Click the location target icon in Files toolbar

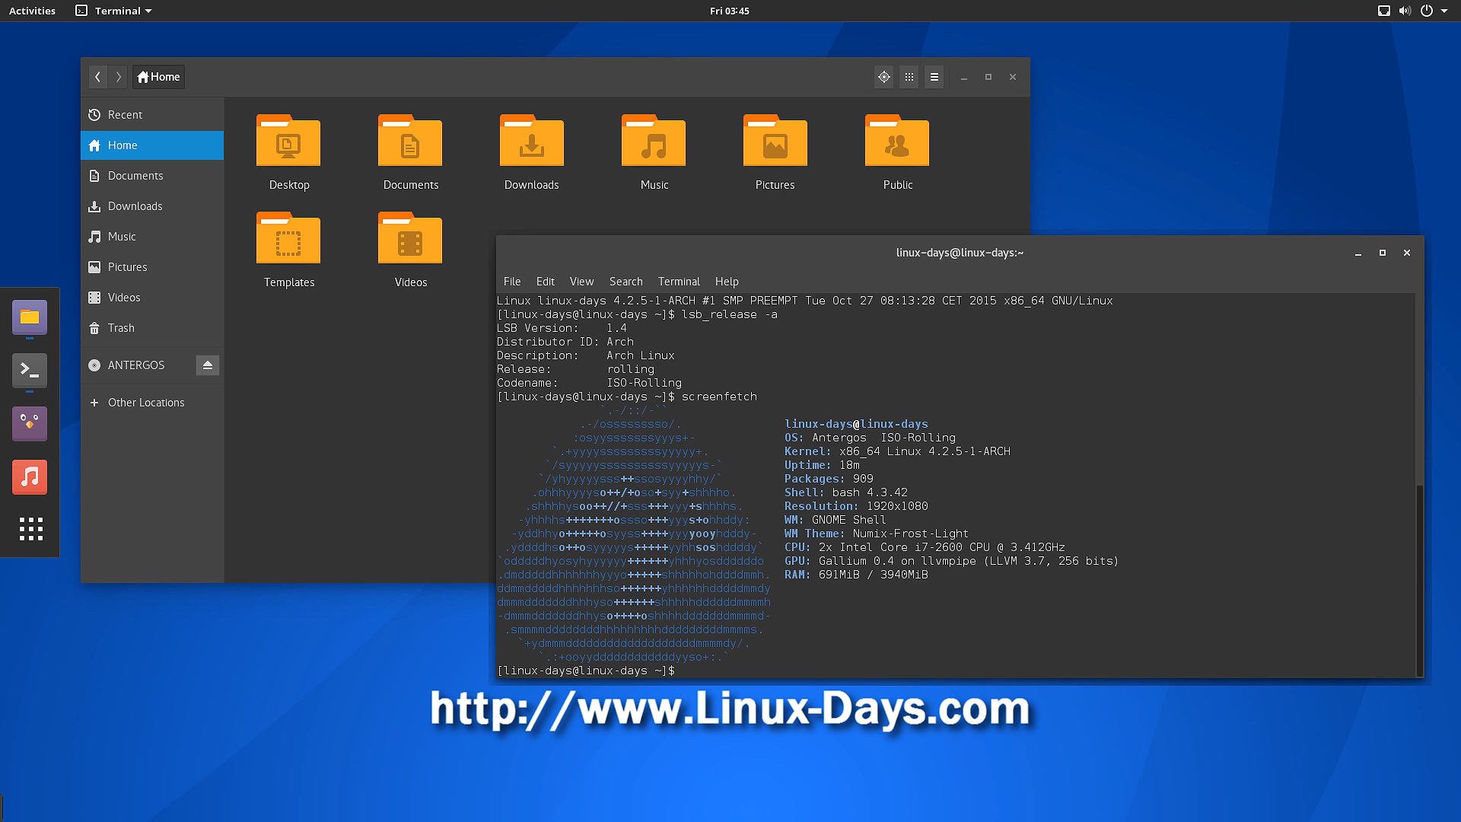(884, 77)
